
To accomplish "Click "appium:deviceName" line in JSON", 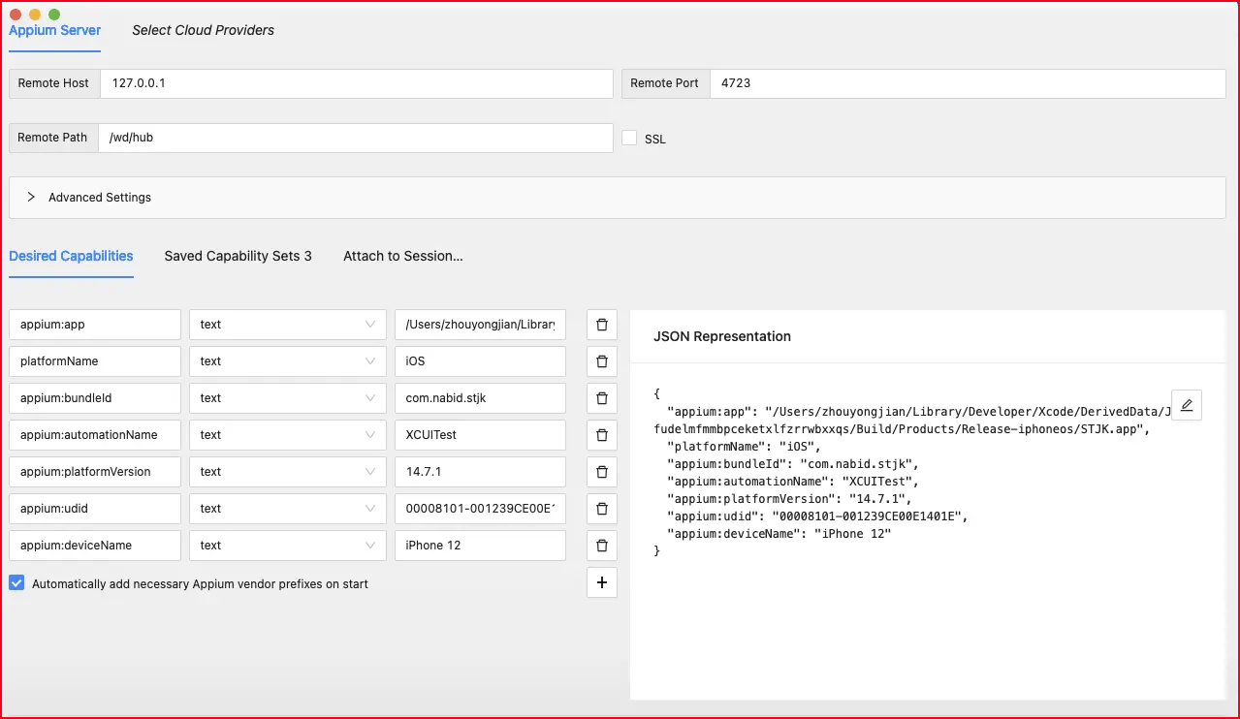I will [x=779, y=534].
